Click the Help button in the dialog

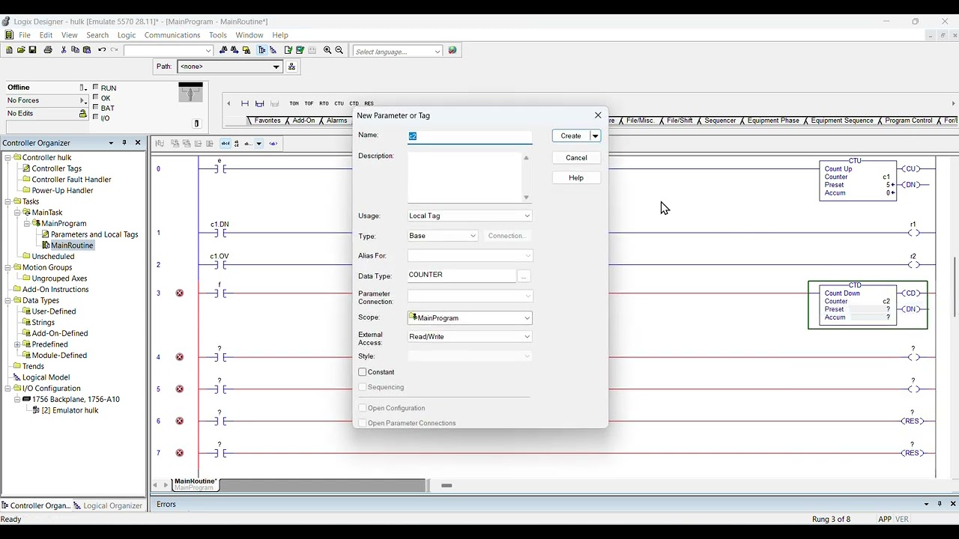click(x=576, y=177)
